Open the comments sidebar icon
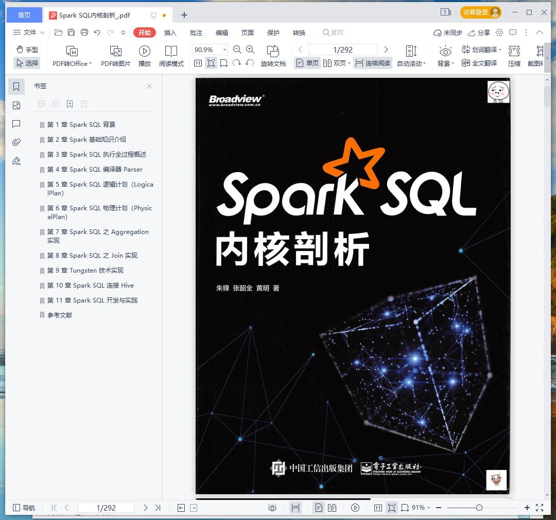Viewport: 556px width, 520px height. point(16,124)
